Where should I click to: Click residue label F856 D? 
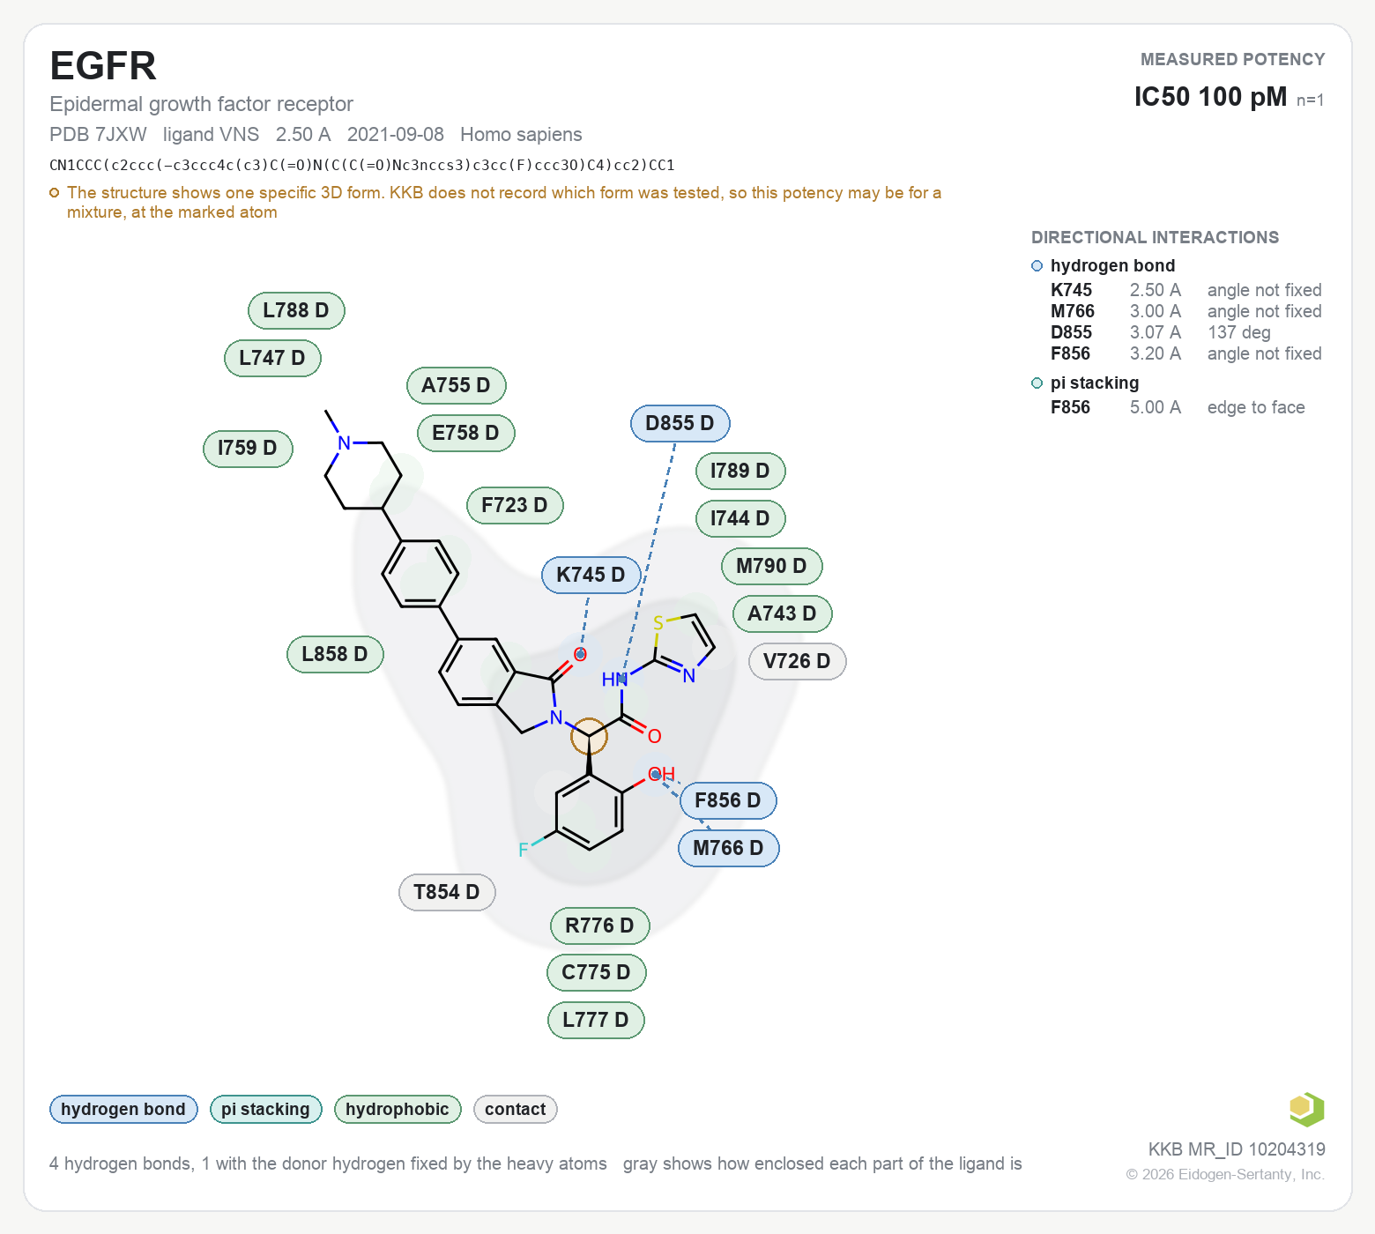coord(728,800)
